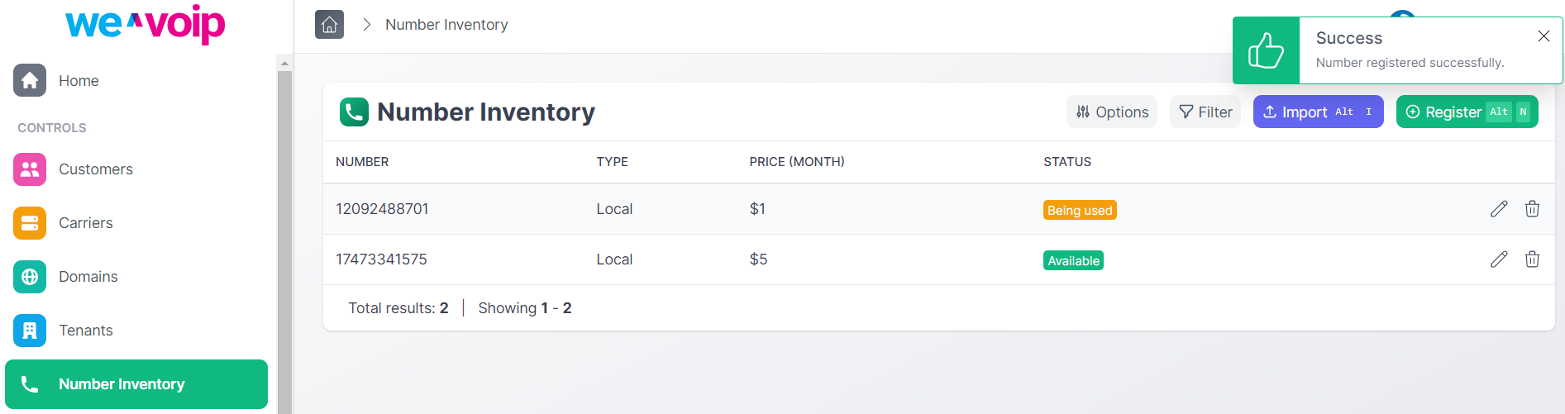Select the Tenants sidebar item
1565x414 pixels.
[x=136, y=331]
